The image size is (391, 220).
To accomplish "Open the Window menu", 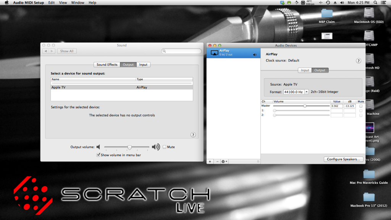I will point(78,3).
